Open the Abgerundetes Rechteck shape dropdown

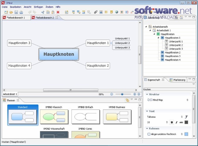point(182,134)
